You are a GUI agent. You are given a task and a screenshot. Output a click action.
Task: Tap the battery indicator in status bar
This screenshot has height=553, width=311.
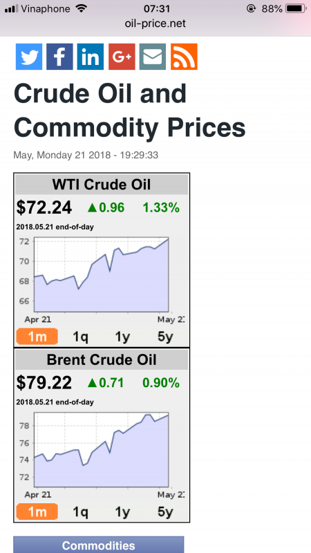point(295,9)
